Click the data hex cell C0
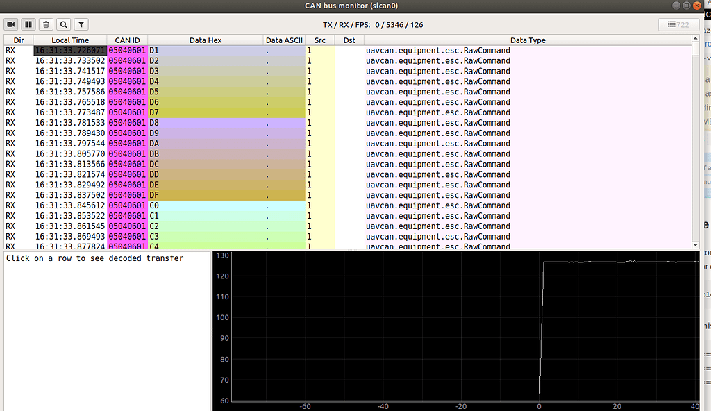Viewport: 711px width, 411px height. click(206, 205)
